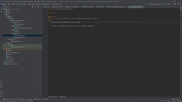Select StoreController in project tree
Screen dimensions: 182x102
pos(20,24)
